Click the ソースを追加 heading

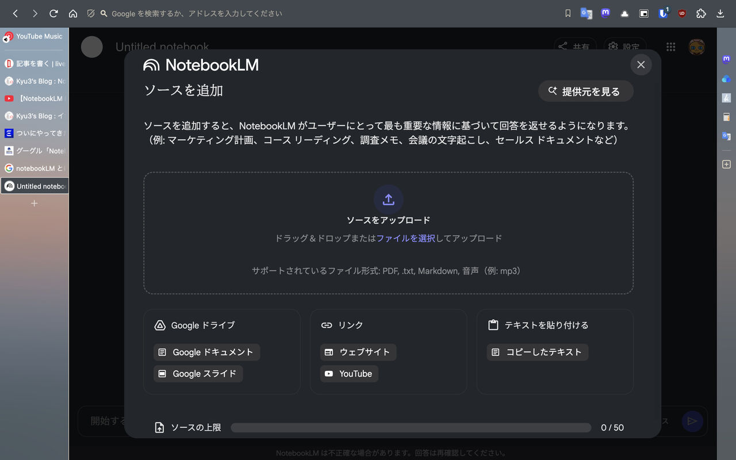(183, 90)
